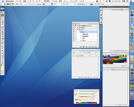
Task: Open Dreamweaver from the Dock
Action: point(132,86)
